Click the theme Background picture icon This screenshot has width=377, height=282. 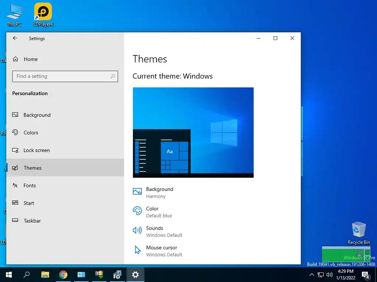click(x=137, y=191)
